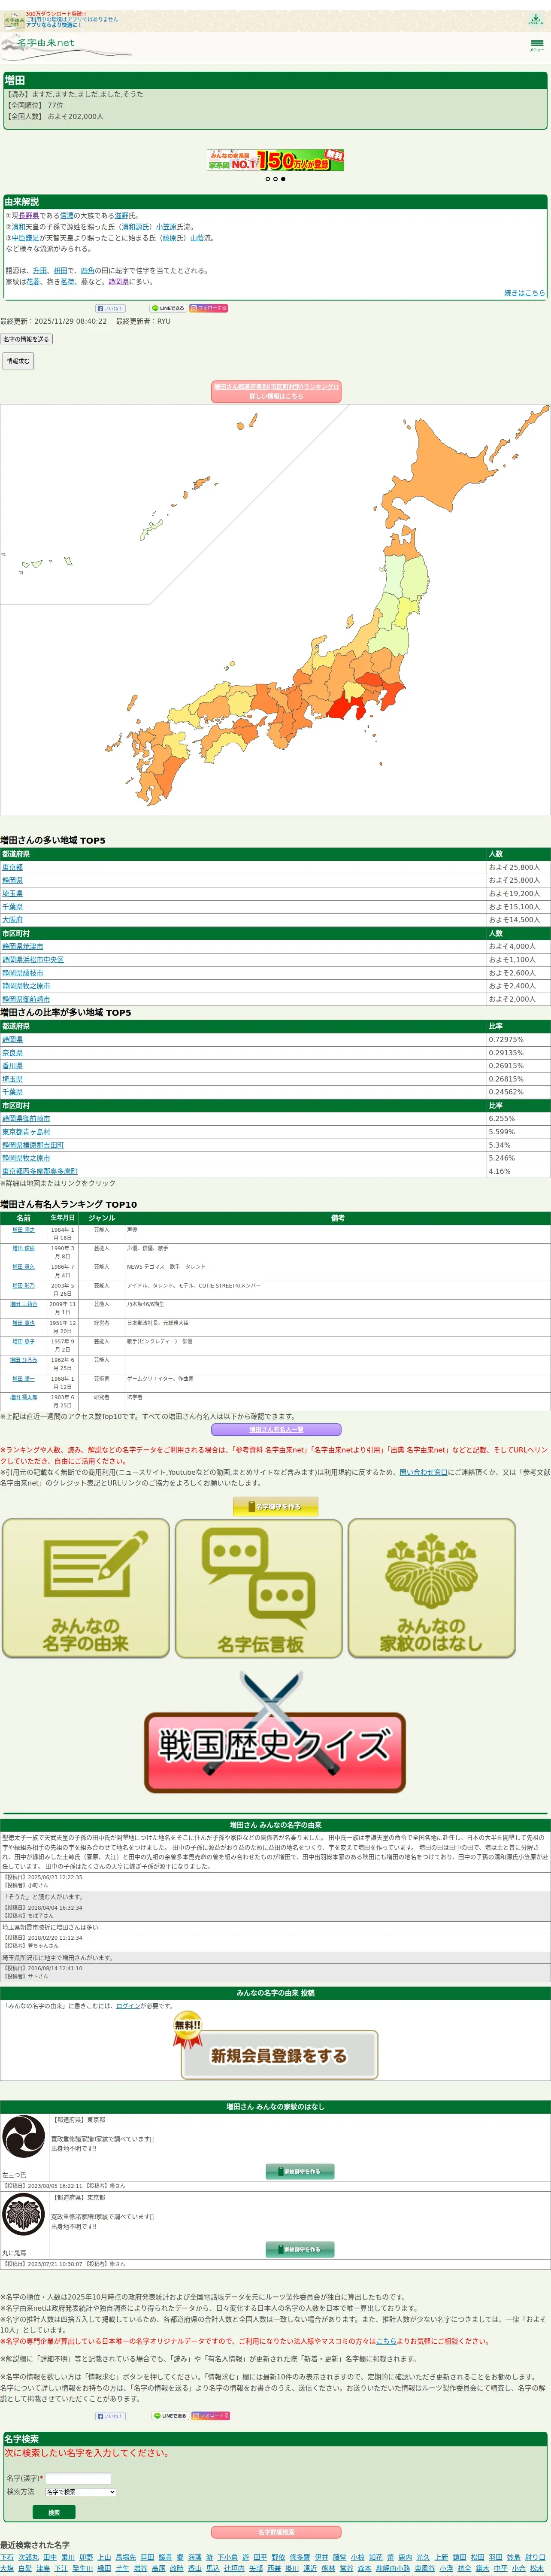Focus the 名字(漢字) search input field

click(x=78, y=2478)
